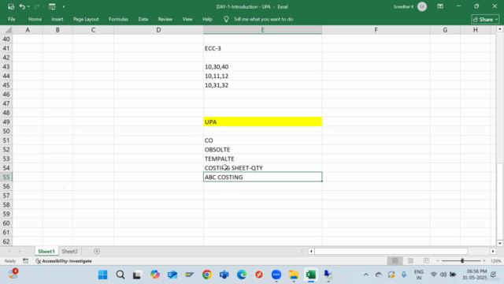Select the cell containing TEMPALTE
The height and width of the screenshot is (284, 504).
pyautogui.click(x=262, y=159)
